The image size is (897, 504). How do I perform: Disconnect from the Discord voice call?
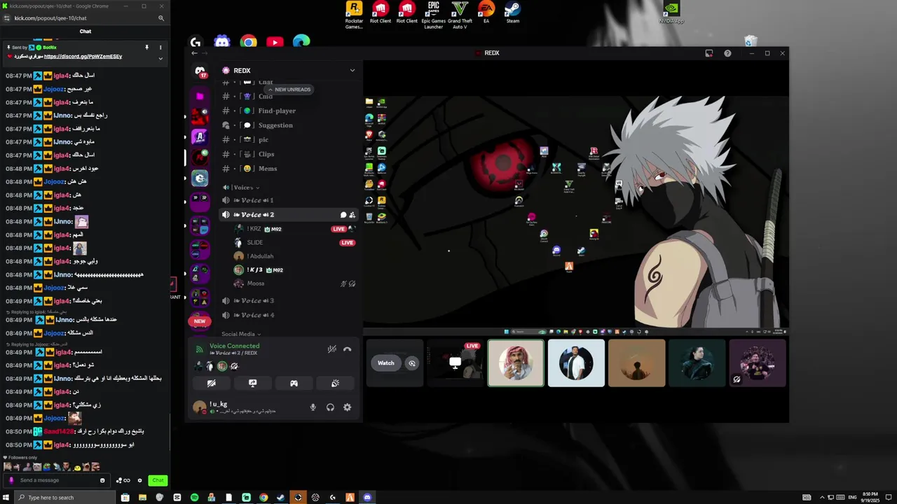pos(347,349)
